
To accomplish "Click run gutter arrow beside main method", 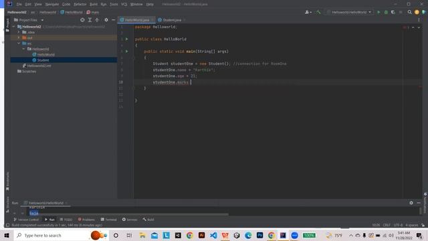I will [126, 52].
